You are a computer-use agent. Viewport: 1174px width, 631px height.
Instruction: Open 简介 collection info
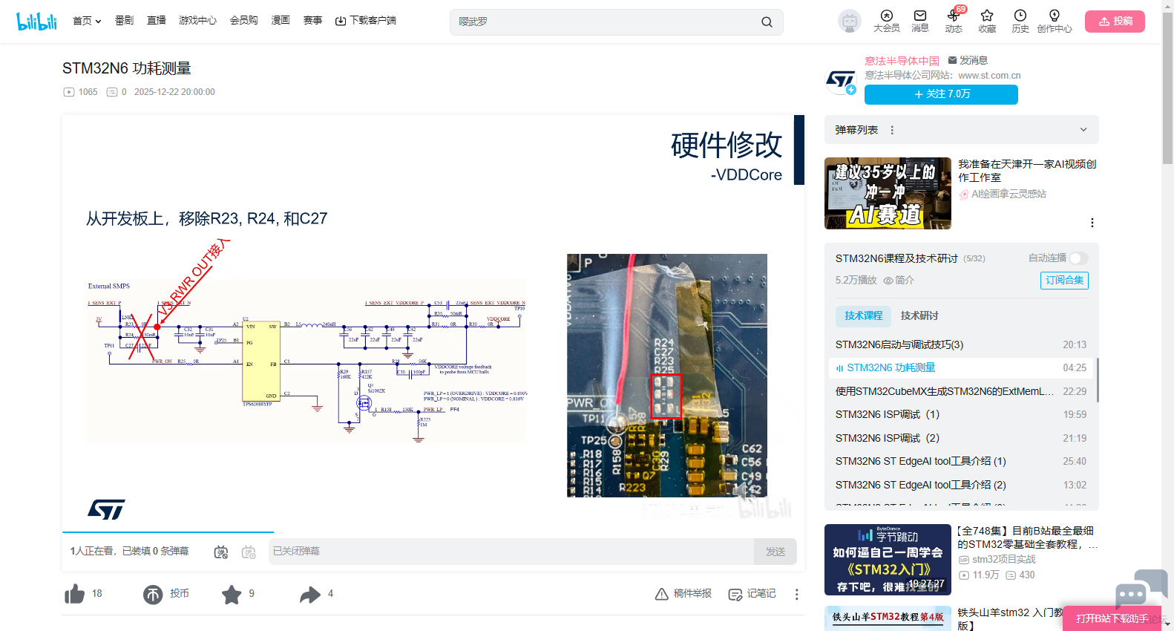[x=899, y=280]
